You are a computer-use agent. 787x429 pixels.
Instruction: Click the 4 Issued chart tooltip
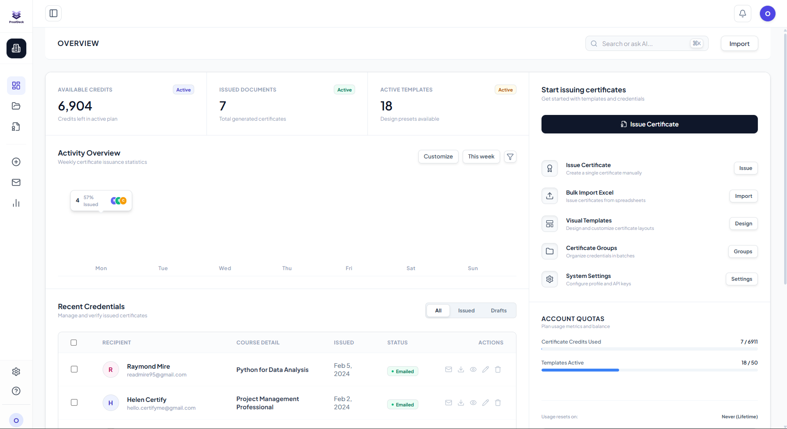(x=101, y=201)
